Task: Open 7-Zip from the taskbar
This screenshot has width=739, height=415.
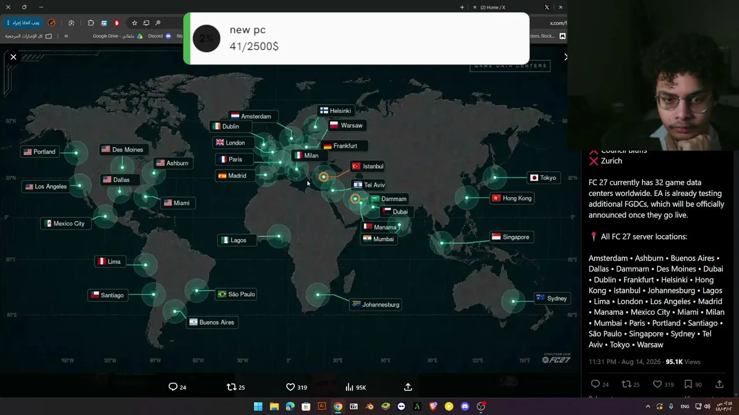Action: (353, 406)
